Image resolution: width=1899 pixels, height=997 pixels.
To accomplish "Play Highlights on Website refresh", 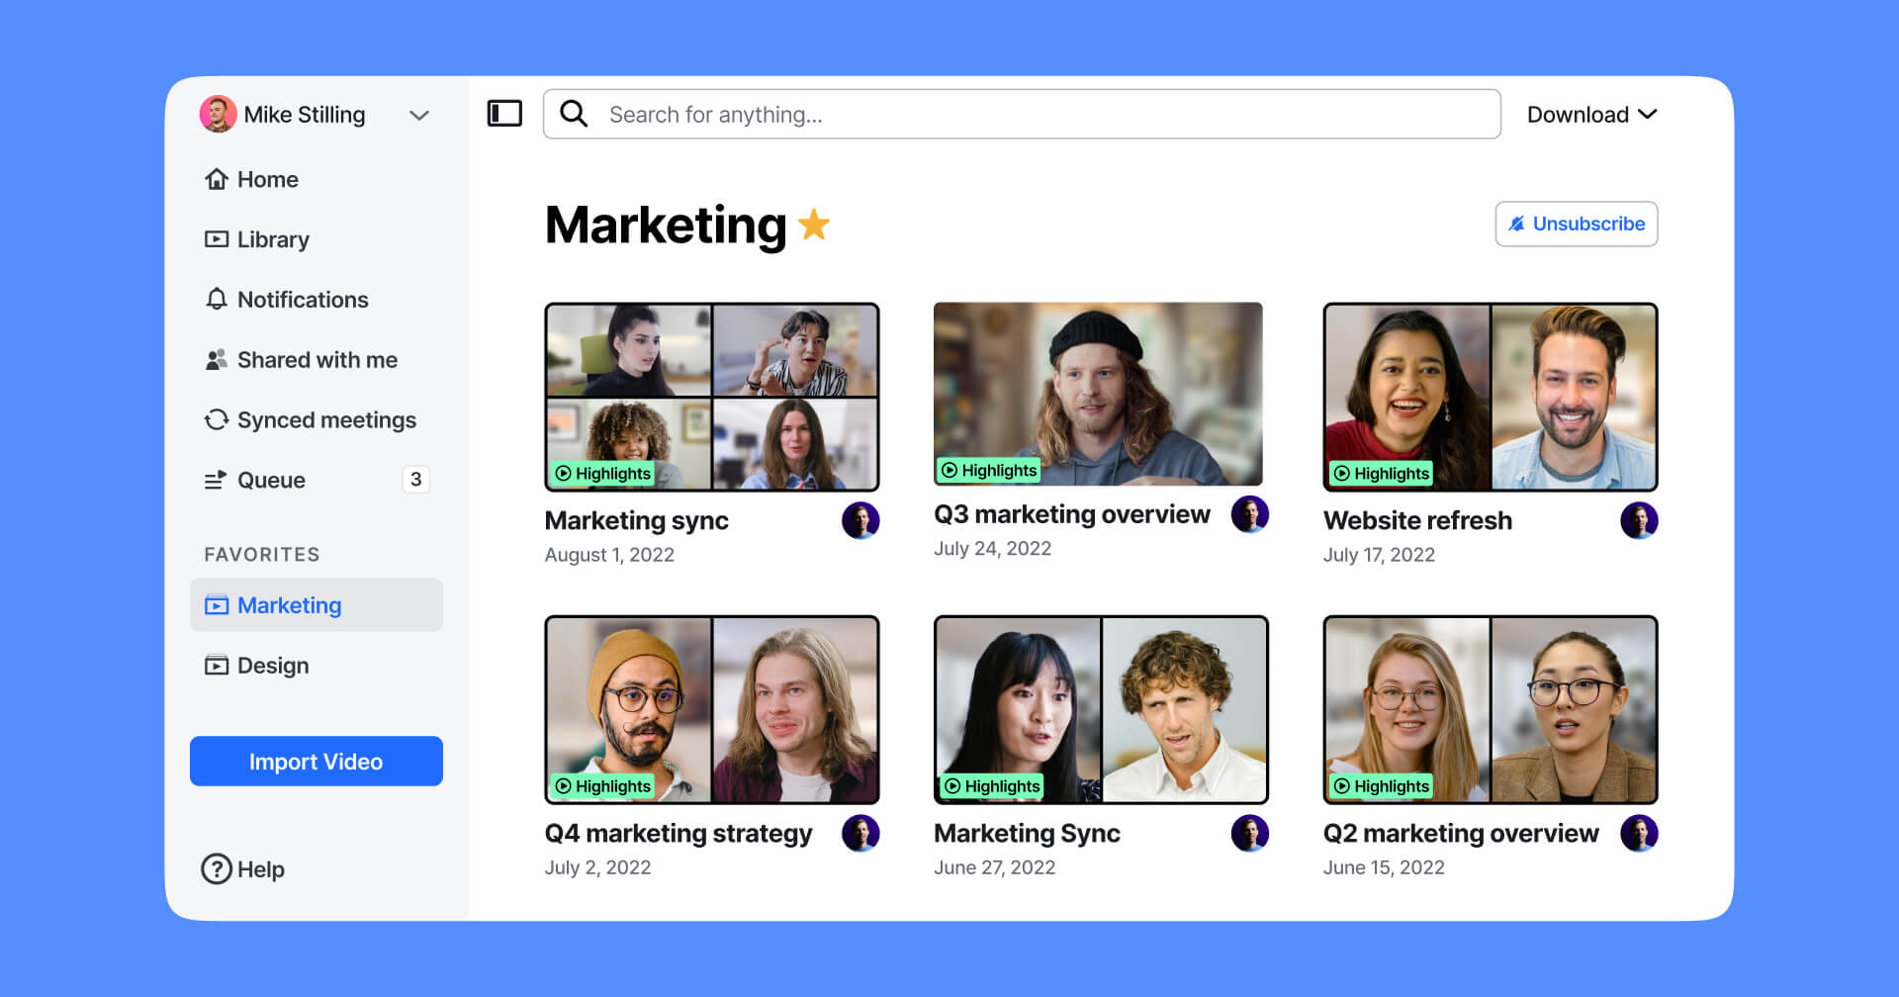I will 1382,473.
